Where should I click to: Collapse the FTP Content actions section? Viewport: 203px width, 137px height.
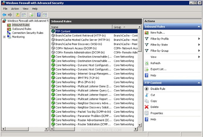(199, 83)
